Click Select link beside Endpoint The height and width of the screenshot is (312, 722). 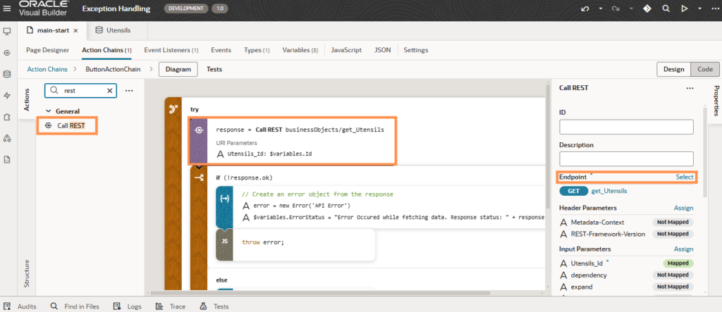pos(684,177)
